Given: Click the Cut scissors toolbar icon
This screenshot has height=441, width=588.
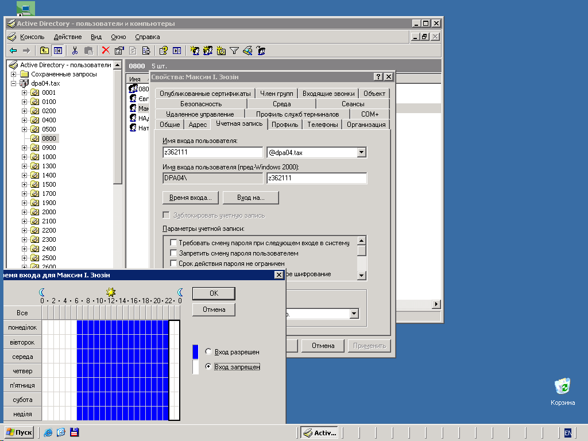Looking at the screenshot, I should 75,51.
